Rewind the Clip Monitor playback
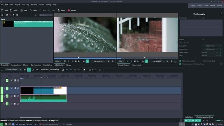Viewport: 224px width, 126px height. (x=76, y=61)
